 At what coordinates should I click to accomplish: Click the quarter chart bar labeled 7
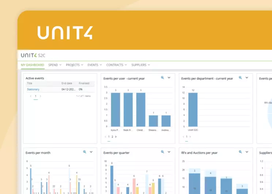point(147,184)
